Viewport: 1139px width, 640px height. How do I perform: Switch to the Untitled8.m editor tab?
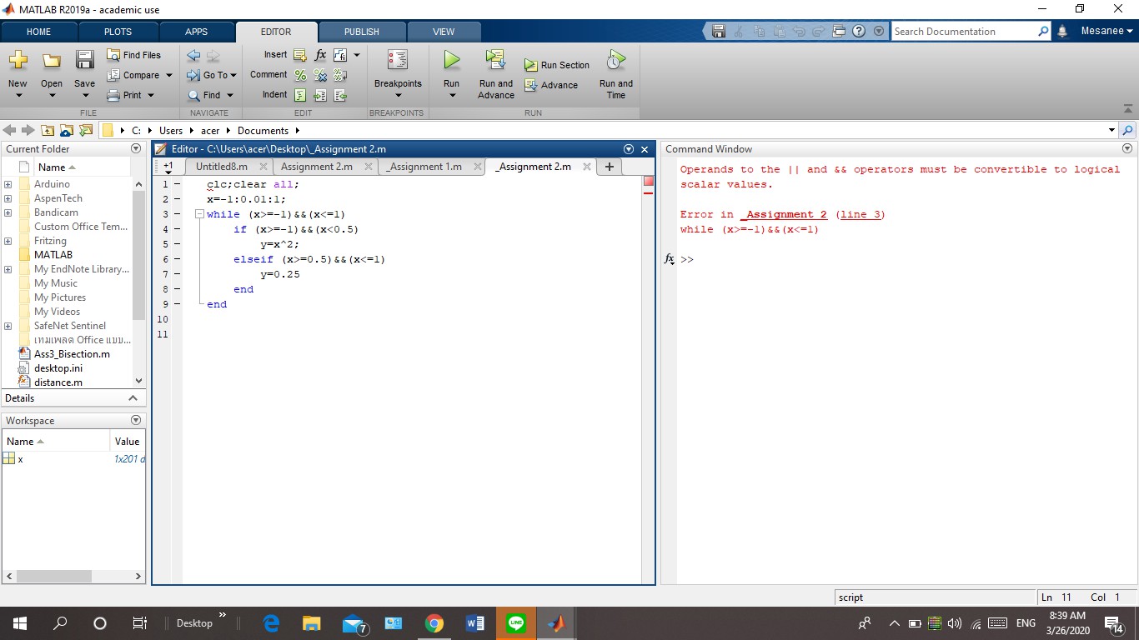(222, 167)
